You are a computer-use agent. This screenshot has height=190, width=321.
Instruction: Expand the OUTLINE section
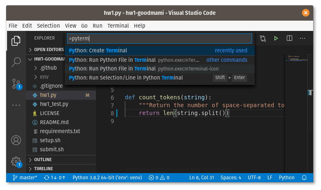(61, 160)
